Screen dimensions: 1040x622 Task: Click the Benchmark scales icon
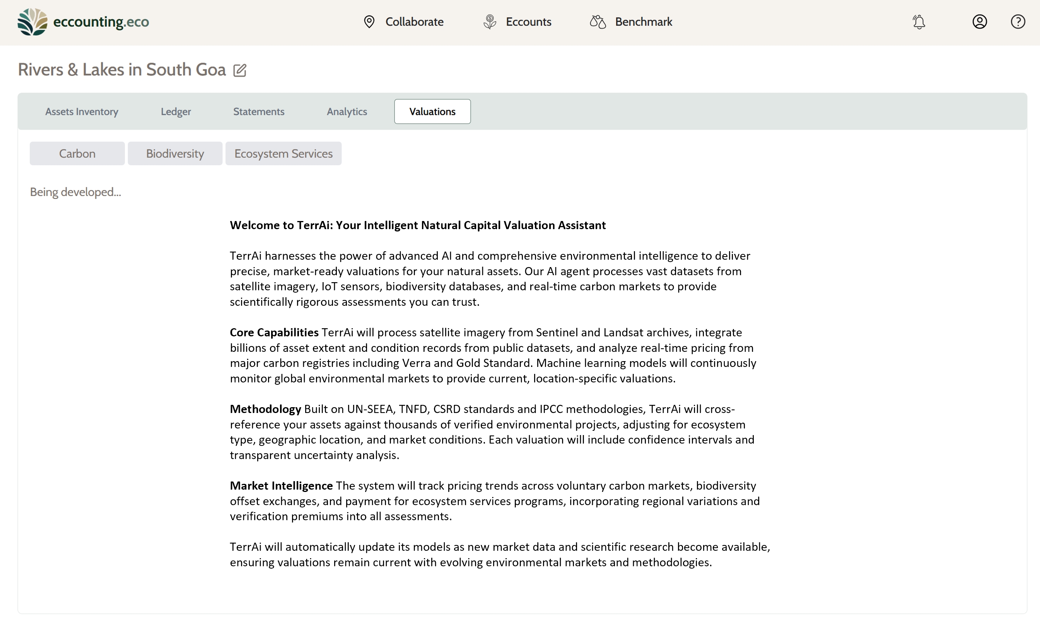598,22
